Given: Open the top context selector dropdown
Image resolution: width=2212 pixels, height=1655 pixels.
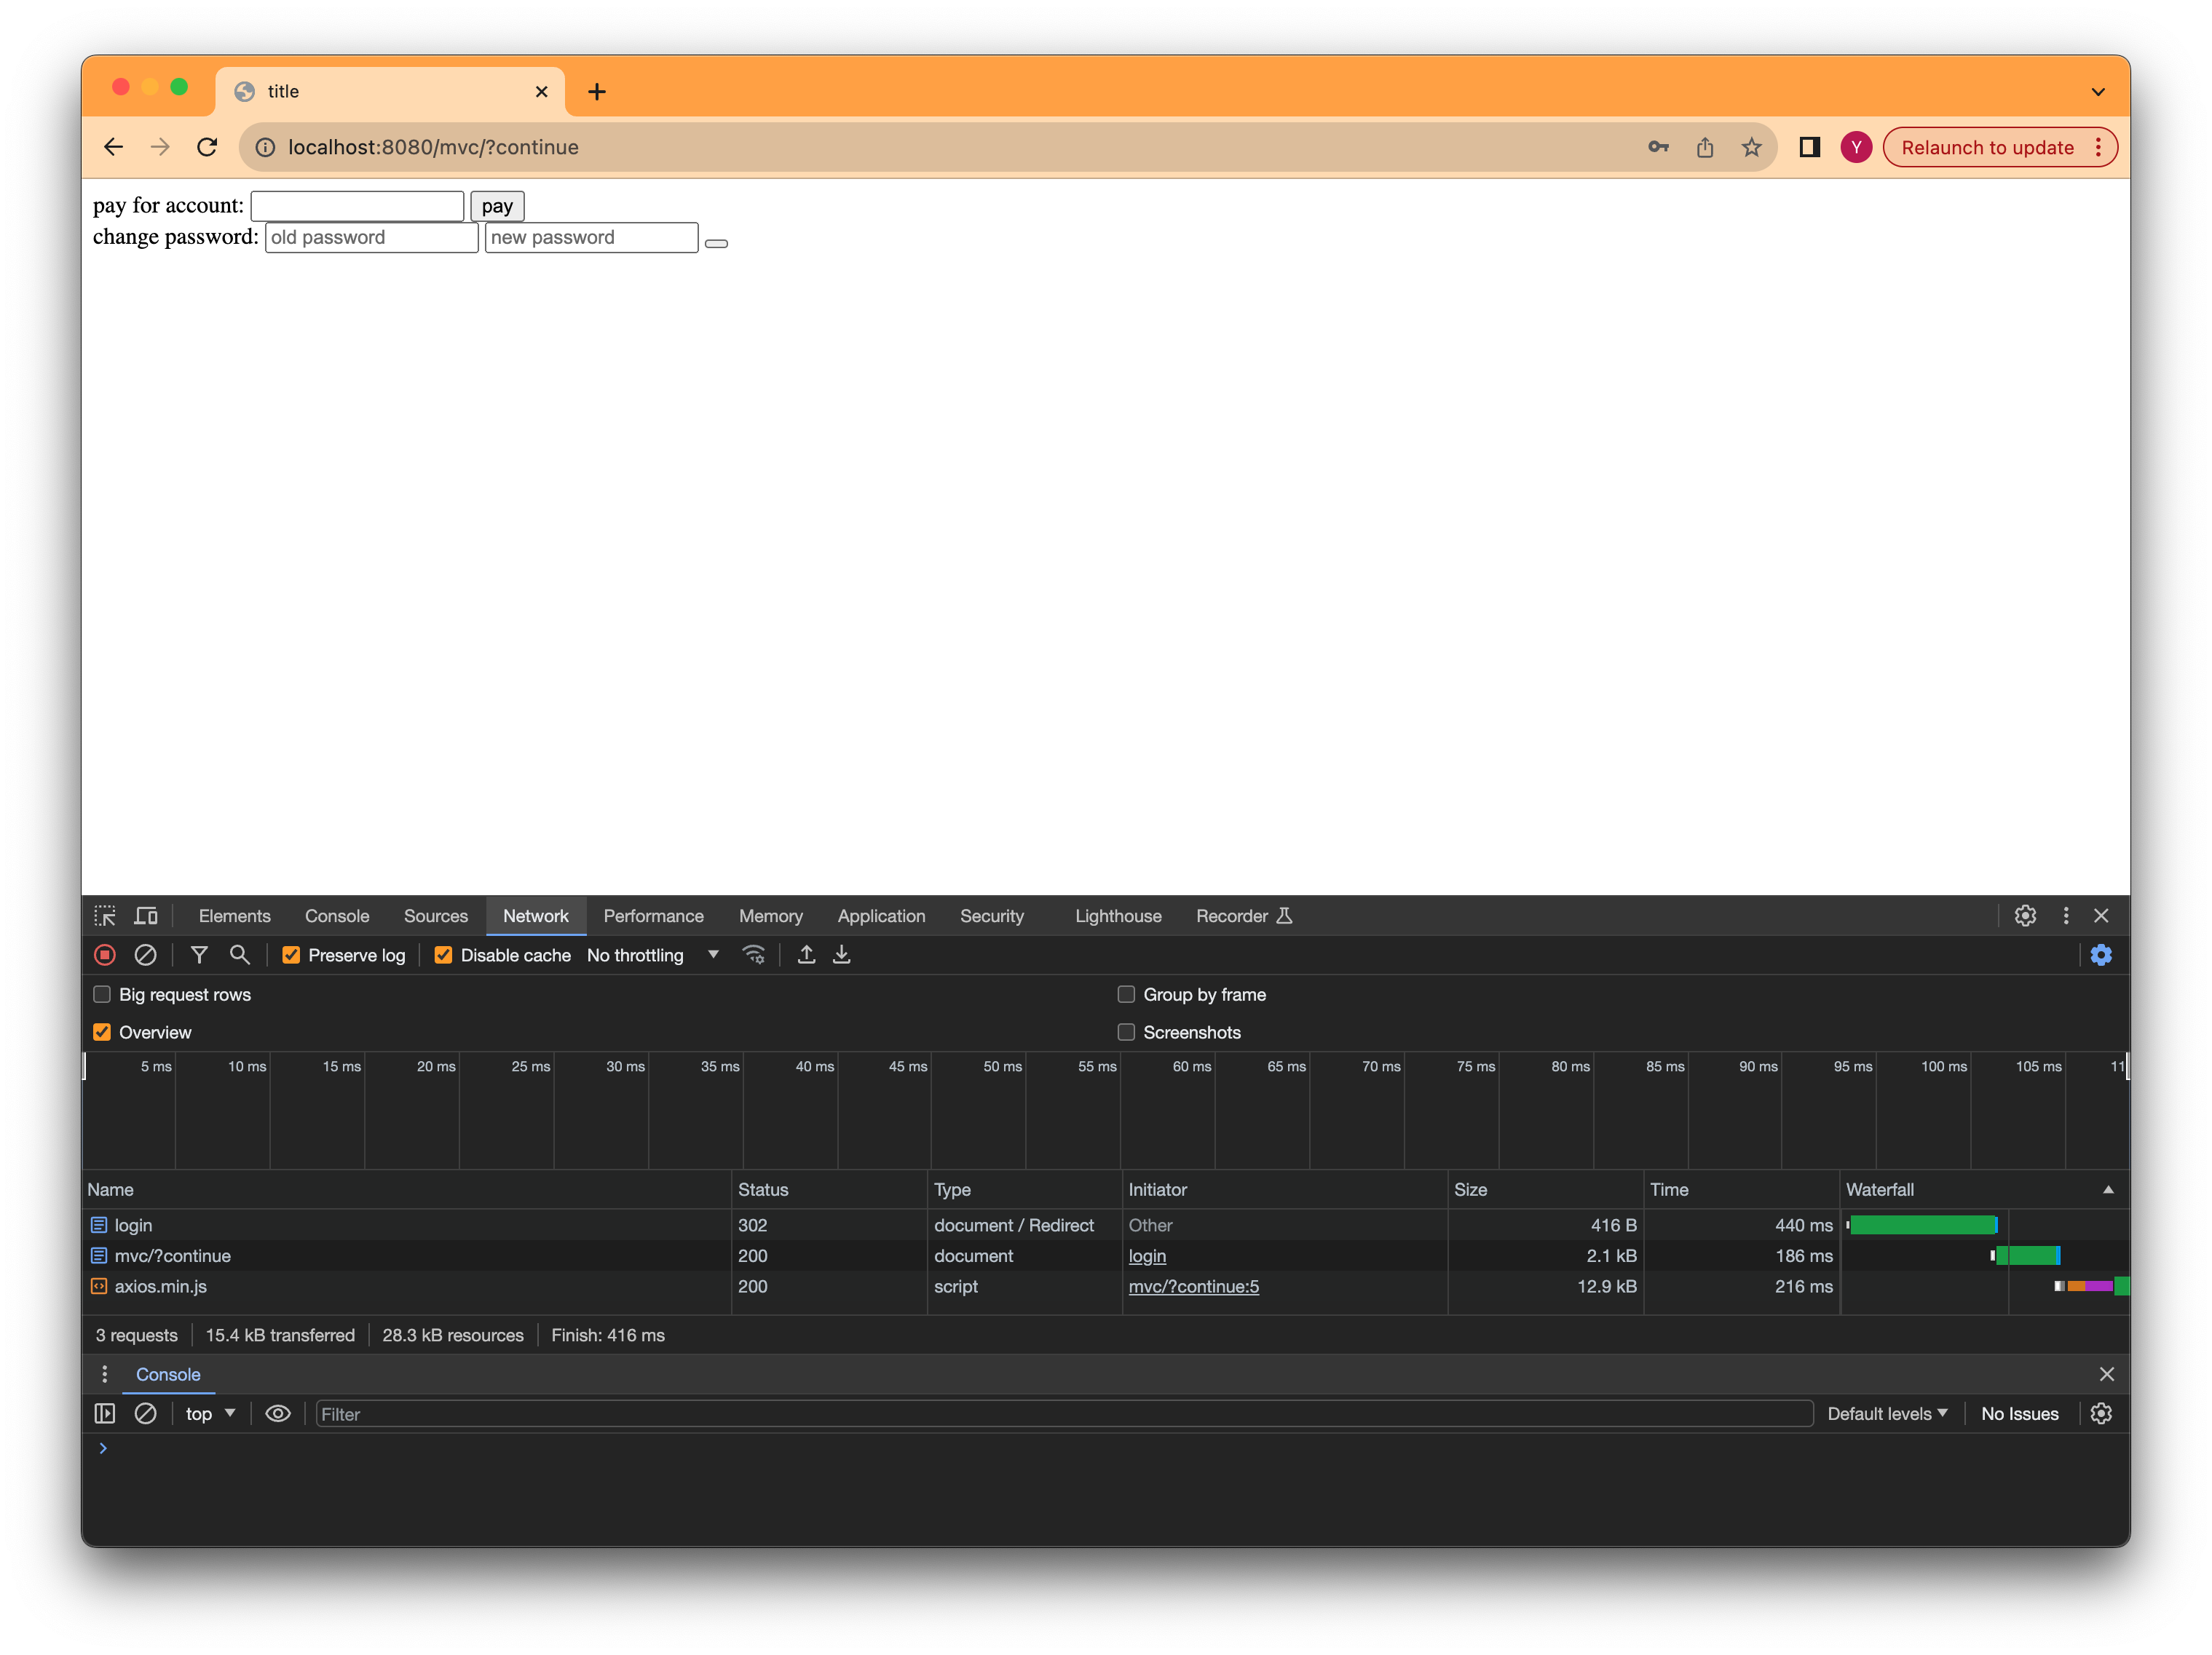Looking at the screenshot, I should click(x=209, y=1413).
